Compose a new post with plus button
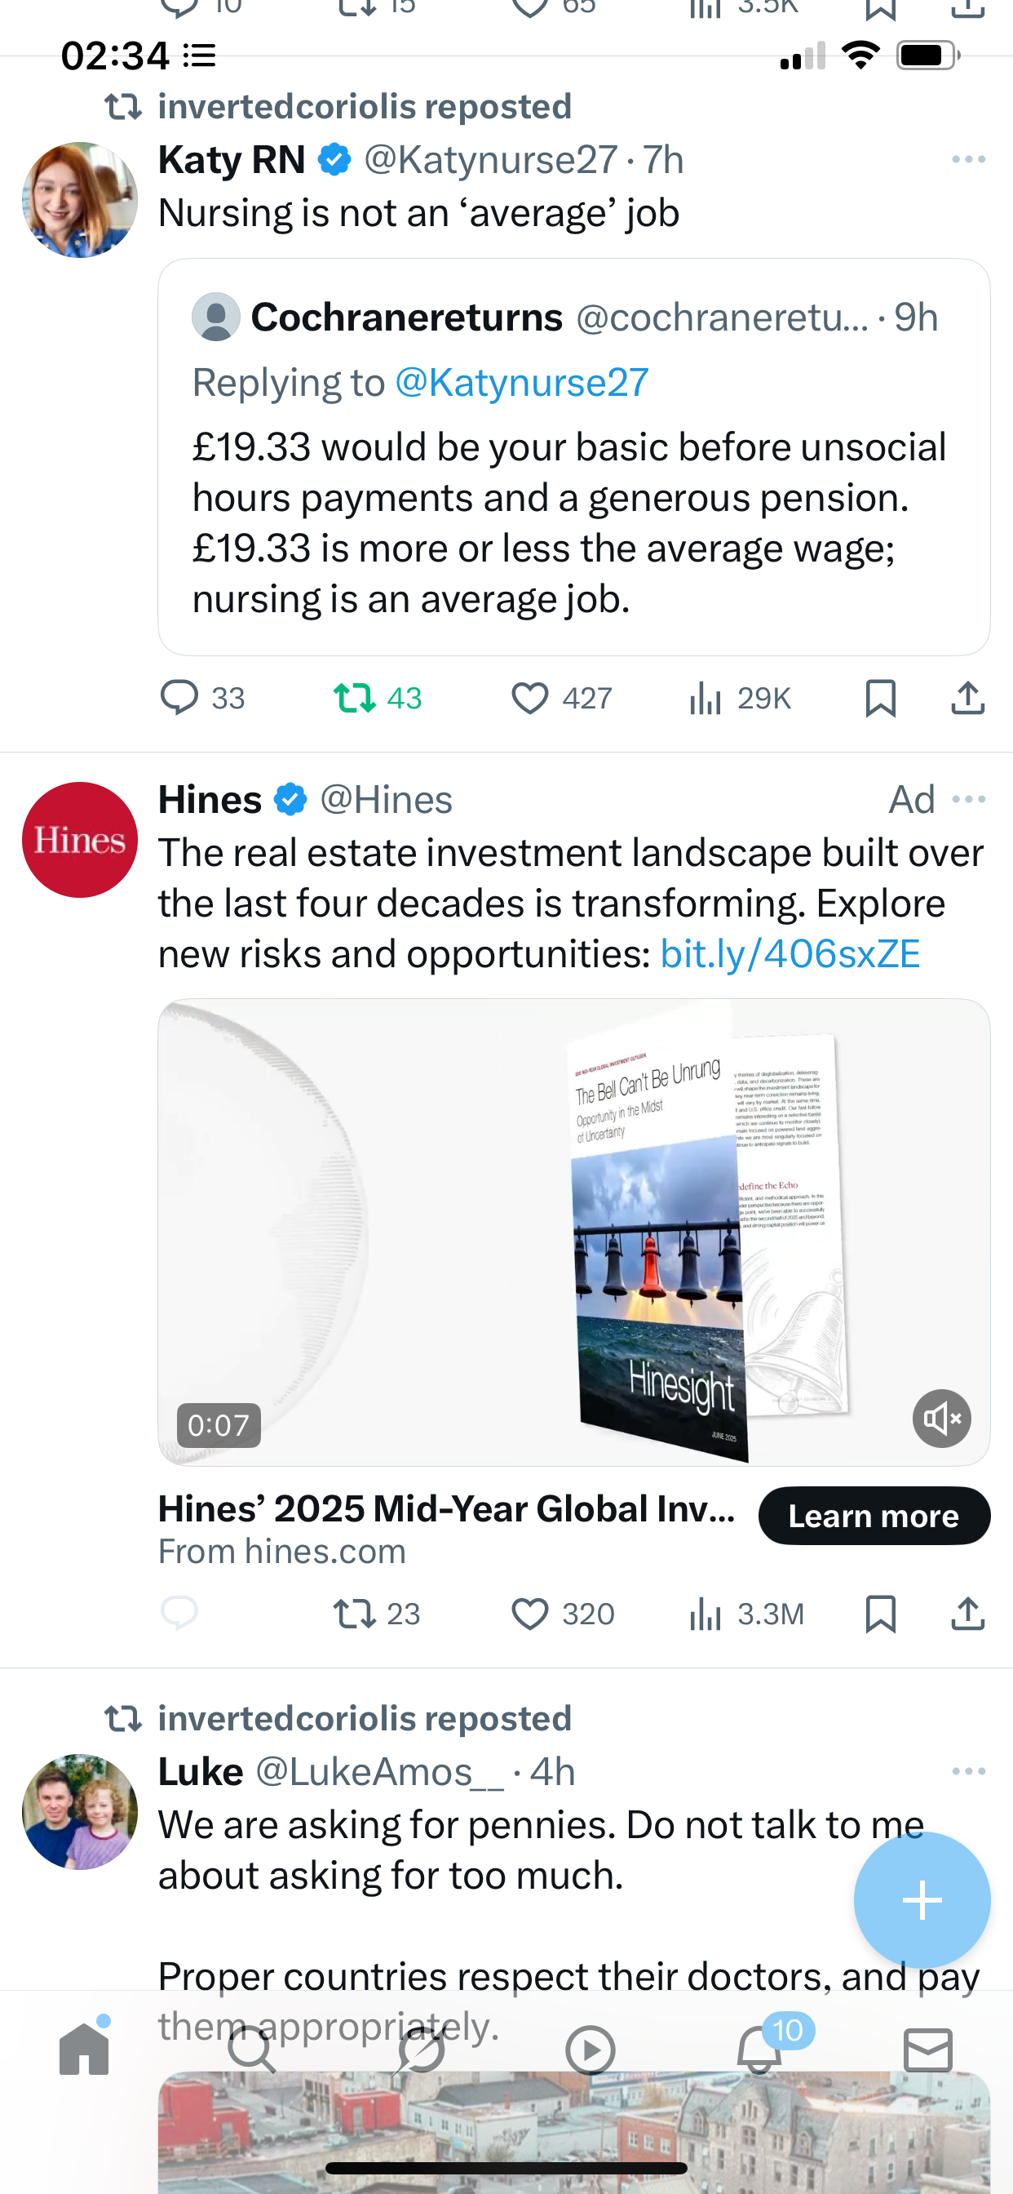1013x2194 pixels. coord(922,1900)
